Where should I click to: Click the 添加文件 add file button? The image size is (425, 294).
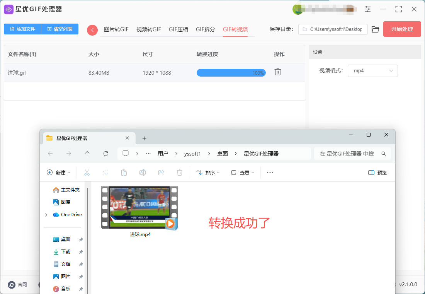(22, 29)
